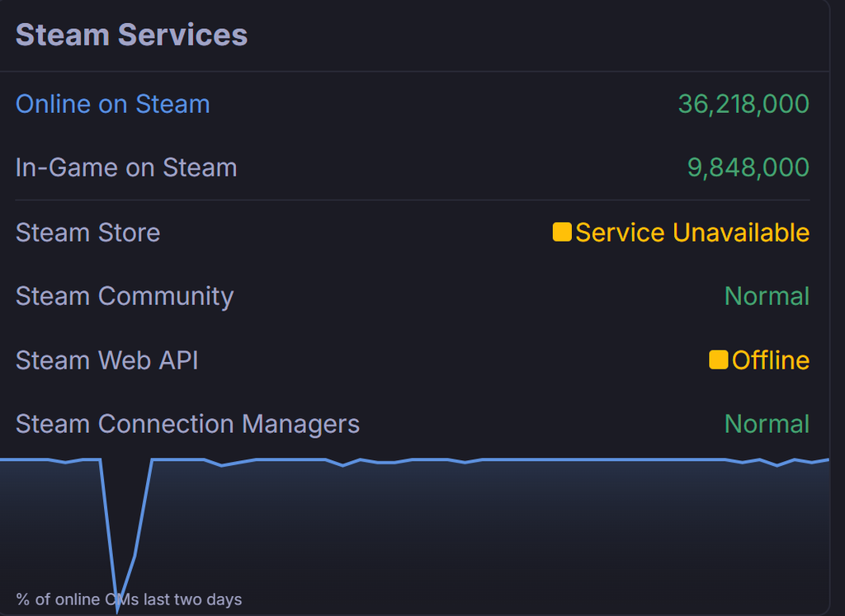Screen dimensions: 845x616
Task: Click the Offline status text
Action: 770,360
